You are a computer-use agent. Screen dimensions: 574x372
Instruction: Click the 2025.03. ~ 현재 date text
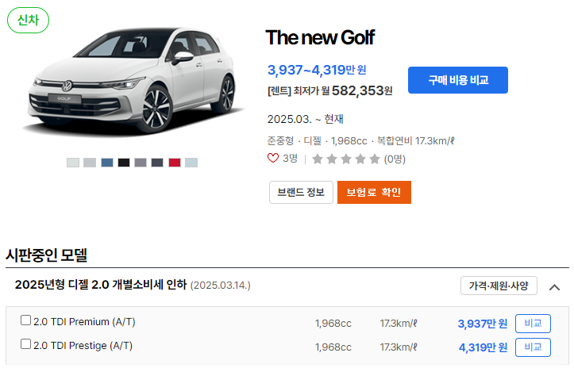306,119
